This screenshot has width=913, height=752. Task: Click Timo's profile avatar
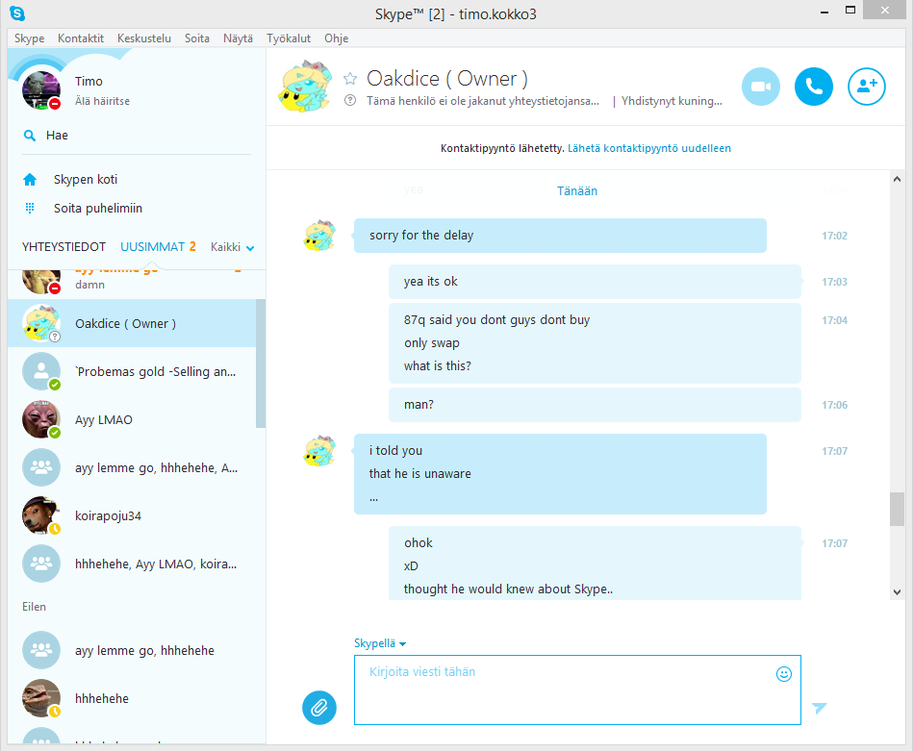(40, 89)
